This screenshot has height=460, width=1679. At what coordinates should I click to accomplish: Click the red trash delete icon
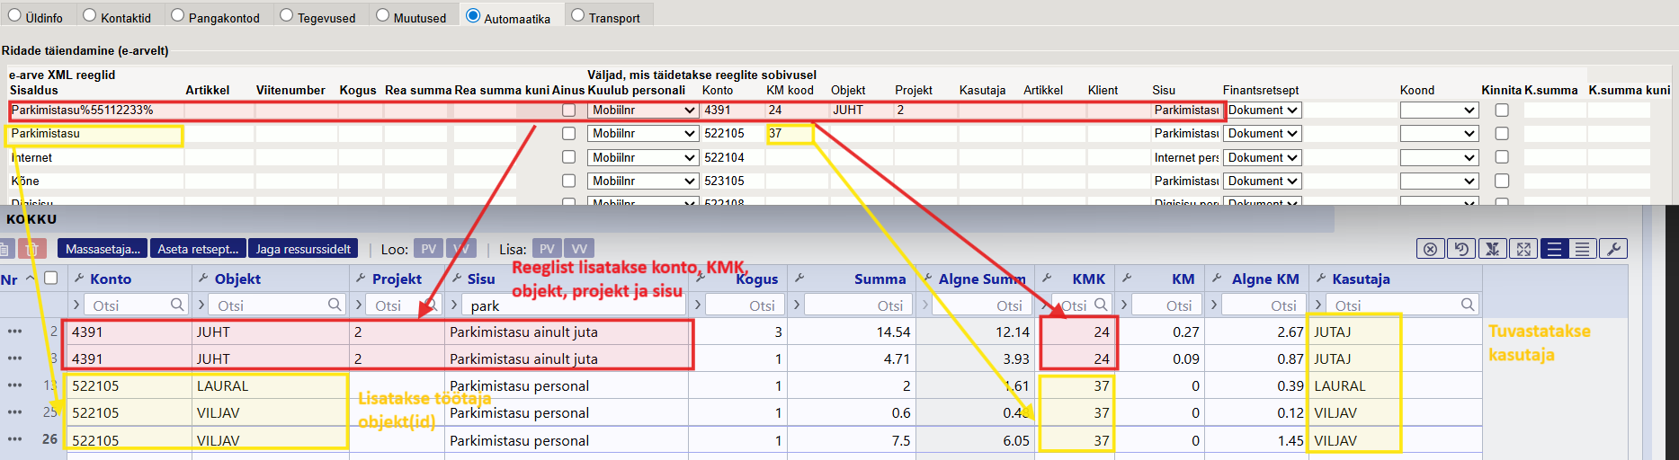(31, 249)
